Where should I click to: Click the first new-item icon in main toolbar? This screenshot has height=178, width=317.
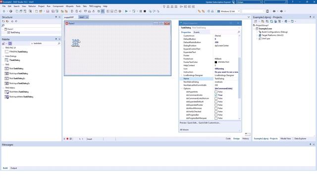coord(17,11)
